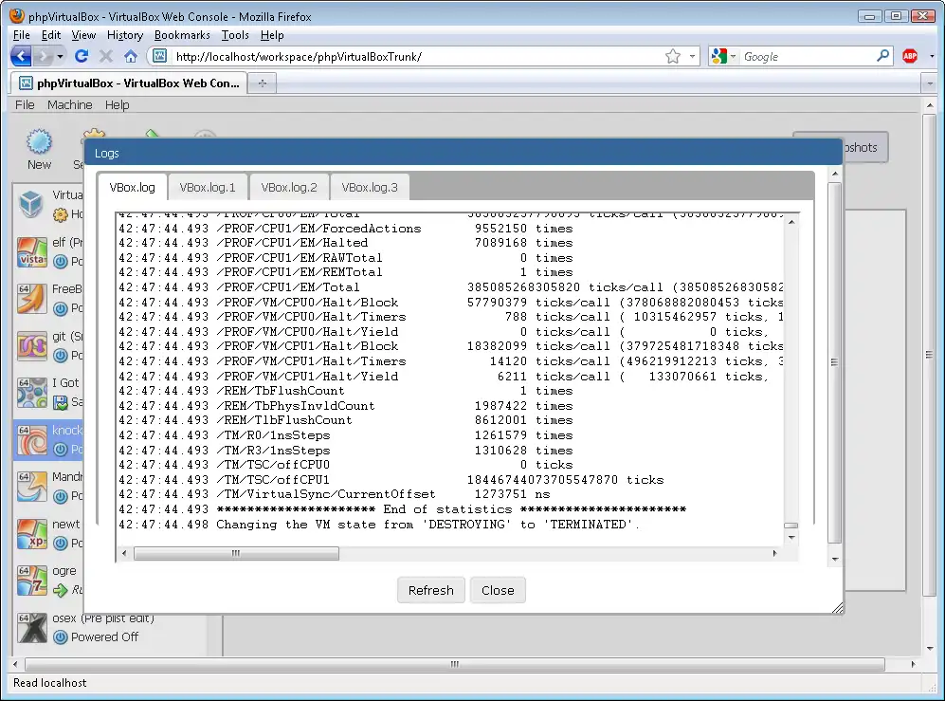Image resolution: width=945 pixels, height=701 pixels.
Task: Click the Adblock Plus ABP icon
Action: 910,57
